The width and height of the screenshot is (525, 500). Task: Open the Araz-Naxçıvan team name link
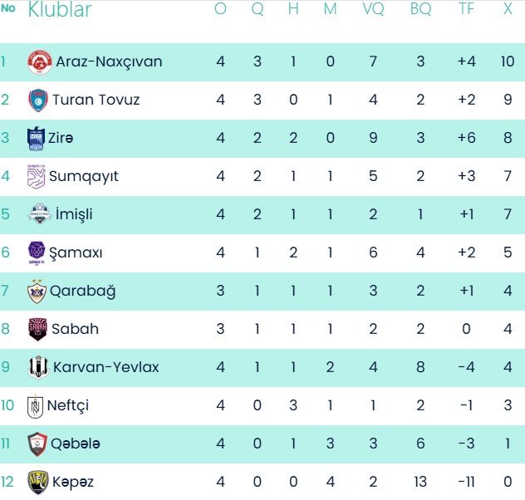coord(109,62)
